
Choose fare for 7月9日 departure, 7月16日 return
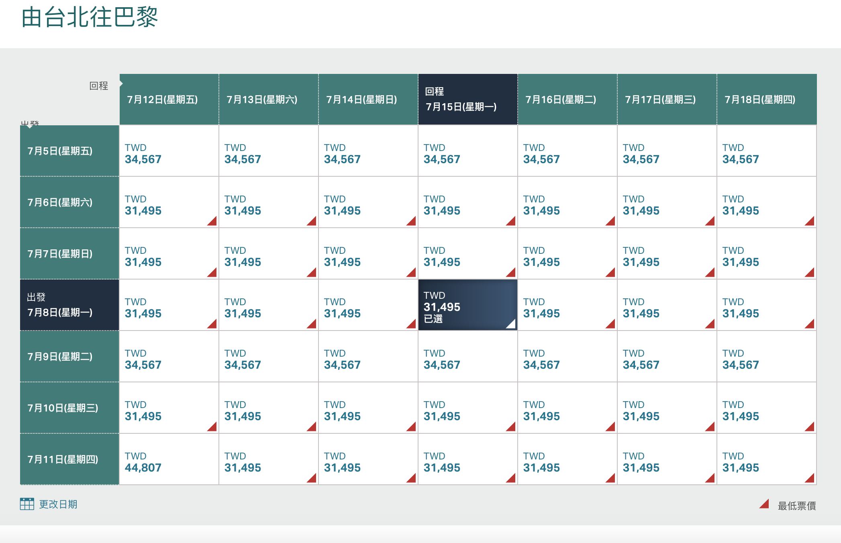point(567,357)
